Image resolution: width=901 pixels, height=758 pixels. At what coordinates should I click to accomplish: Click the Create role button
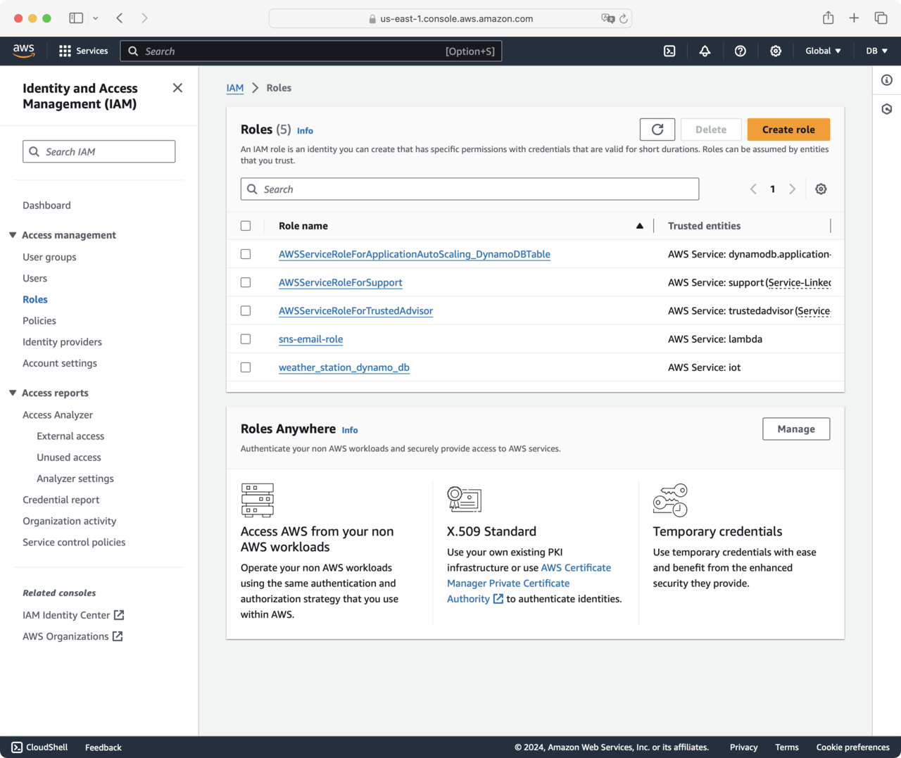[788, 130]
